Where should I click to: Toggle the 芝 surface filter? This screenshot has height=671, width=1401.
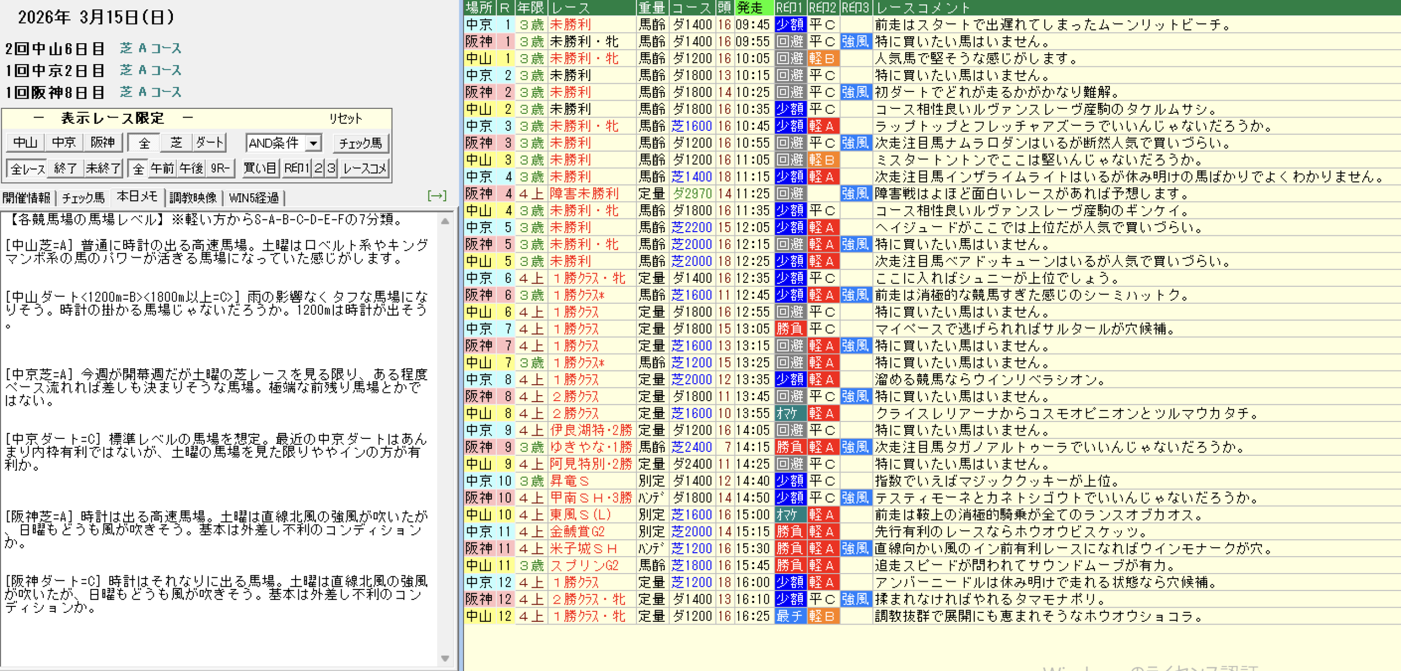pyautogui.click(x=176, y=143)
